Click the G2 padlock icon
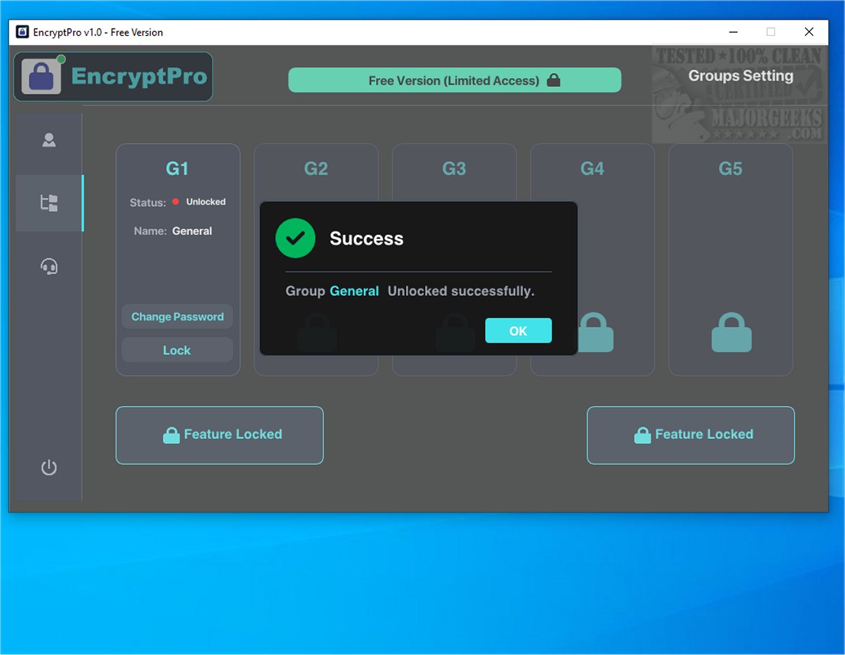The height and width of the screenshot is (655, 845). 317,332
